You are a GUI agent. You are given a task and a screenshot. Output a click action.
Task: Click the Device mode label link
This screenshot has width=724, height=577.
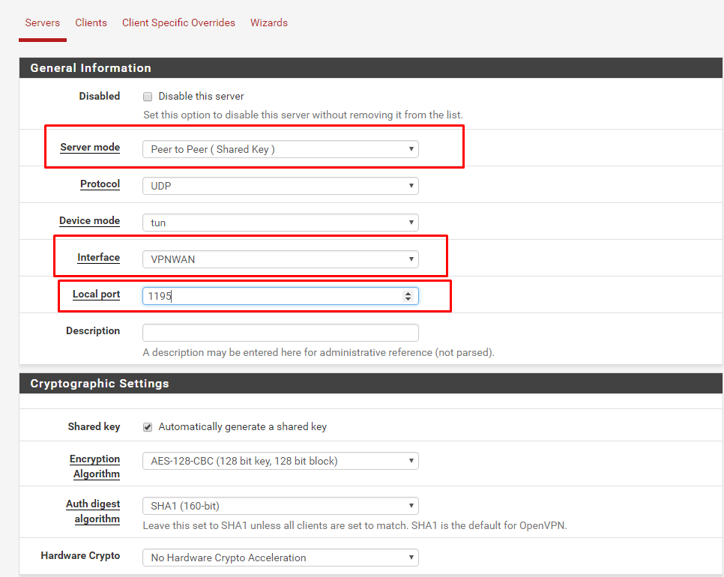pos(90,220)
